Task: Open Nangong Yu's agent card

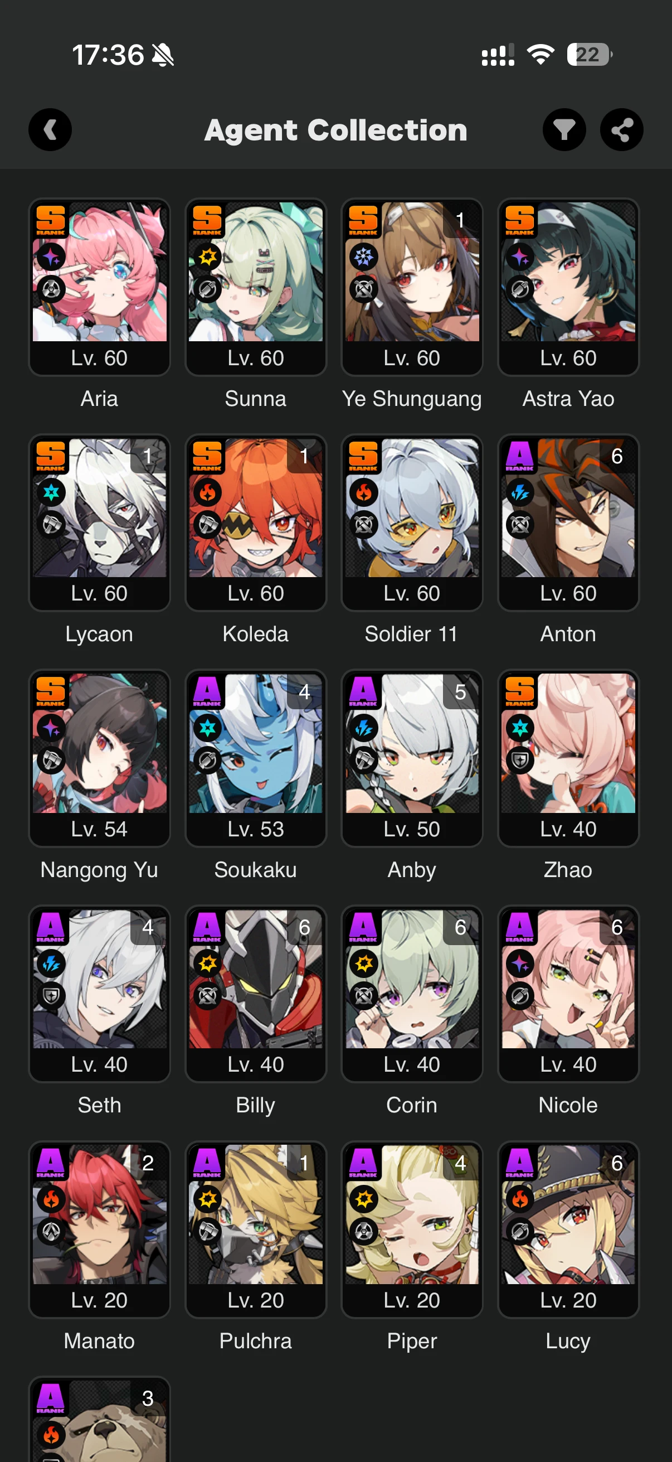Action: click(x=99, y=758)
